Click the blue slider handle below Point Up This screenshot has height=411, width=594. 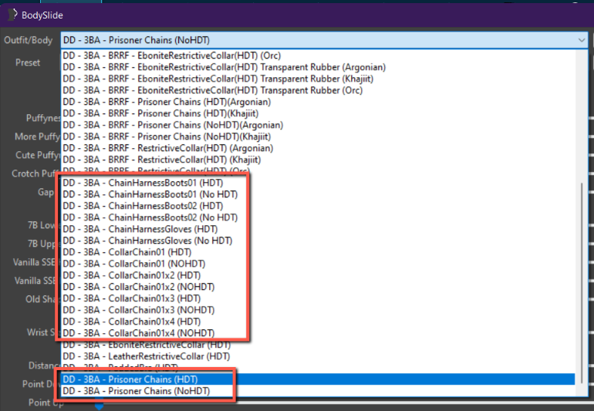click(x=99, y=407)
